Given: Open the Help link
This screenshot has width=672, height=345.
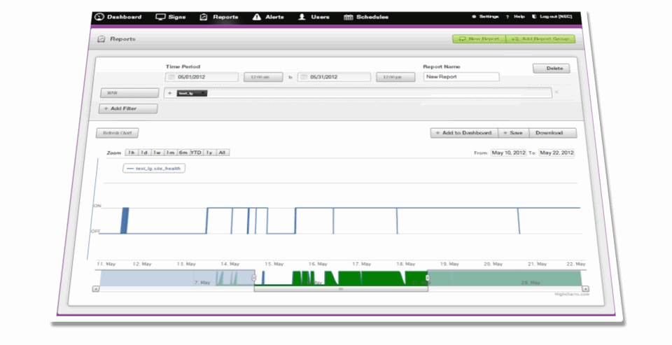Looking at the screenshot, I should click(x=515, y=17).
